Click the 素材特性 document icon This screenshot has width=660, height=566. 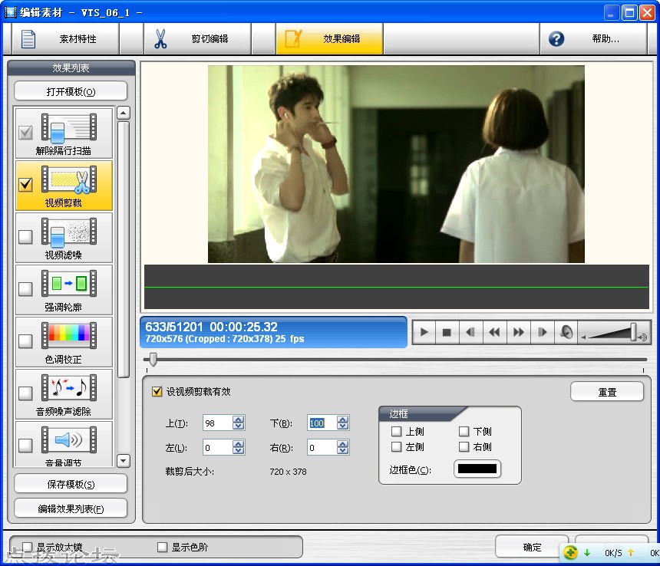[x=28, y=39]
